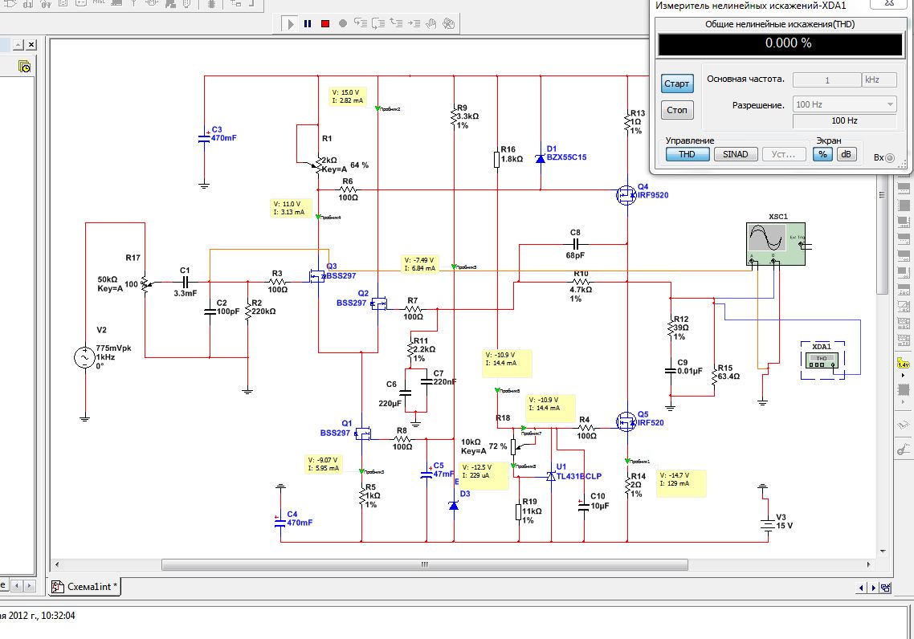Click probe note 'V: 15.0 V I: 2.82 mA'
914x639 pixels.
pyautogui.click(x=348, y=96)
